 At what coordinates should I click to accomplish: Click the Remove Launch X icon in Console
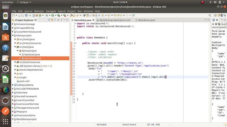click(216, 24)
